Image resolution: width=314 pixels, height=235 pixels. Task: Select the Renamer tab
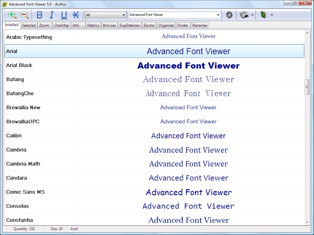[199, 25]
